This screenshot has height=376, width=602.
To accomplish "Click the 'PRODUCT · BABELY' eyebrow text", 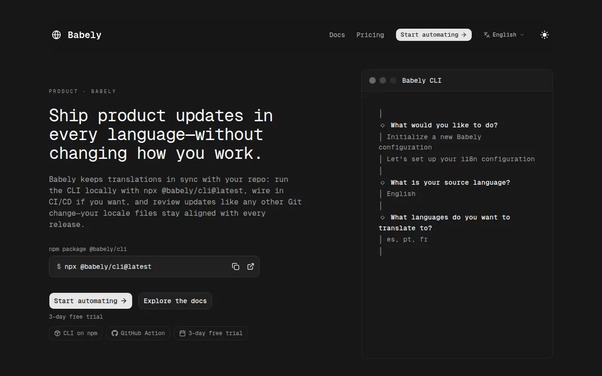I will tap(82, 91).
